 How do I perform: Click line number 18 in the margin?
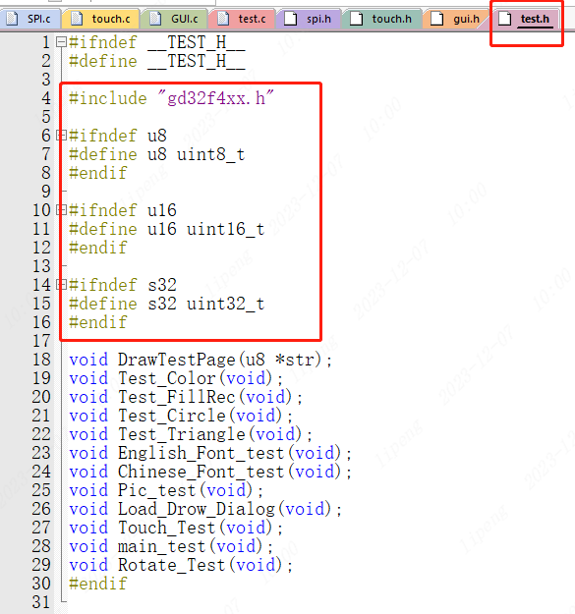click(x=41, y=360)
